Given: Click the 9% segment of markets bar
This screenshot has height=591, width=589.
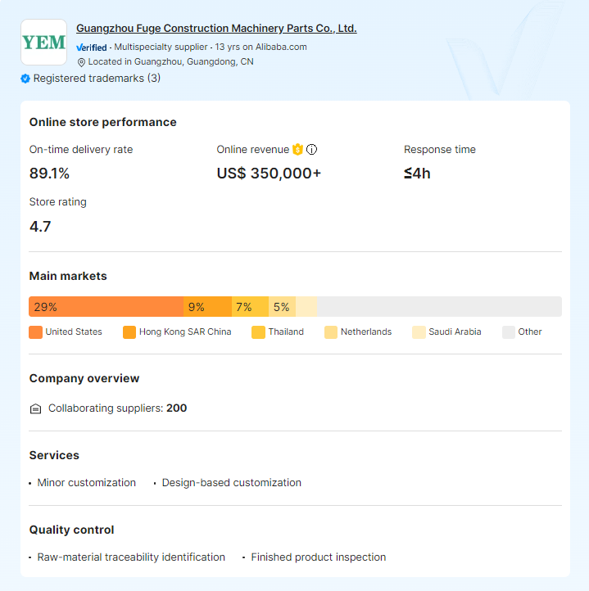Looking at the screenshot, I should coord(207,307).
